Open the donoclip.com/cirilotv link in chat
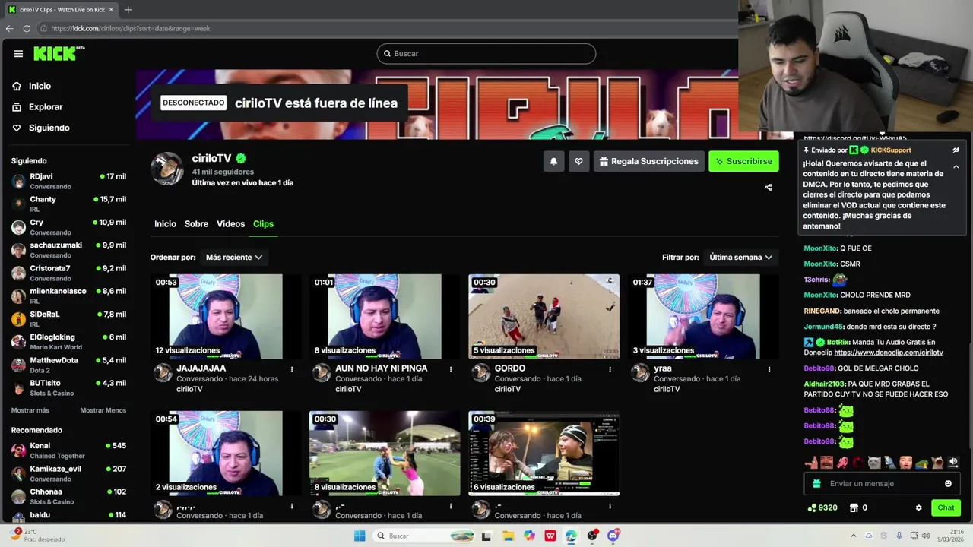Image resolution: width=973 pixels, height=547 pixels. coord(889,353)
